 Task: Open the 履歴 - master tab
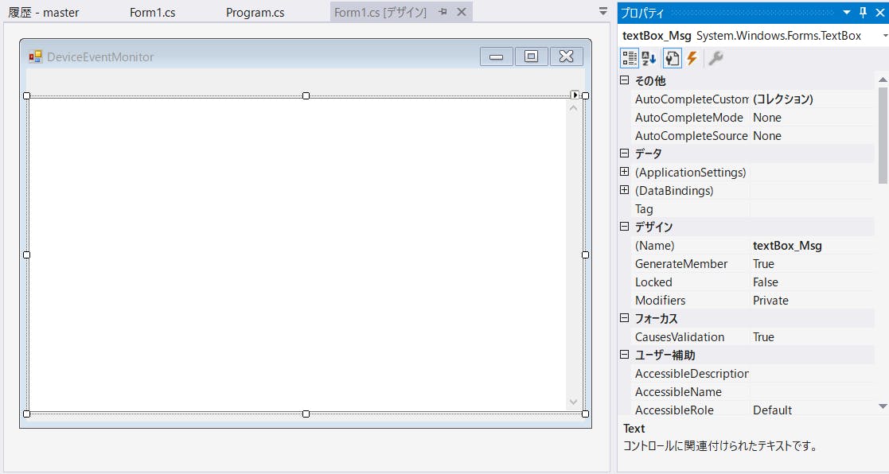pos(44,11)
